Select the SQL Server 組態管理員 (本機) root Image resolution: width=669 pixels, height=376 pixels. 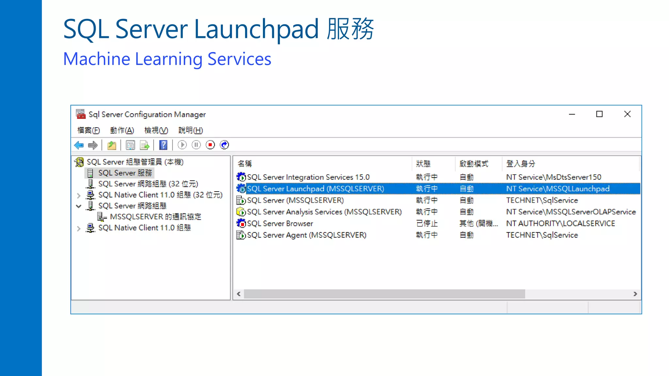[135, 162]
